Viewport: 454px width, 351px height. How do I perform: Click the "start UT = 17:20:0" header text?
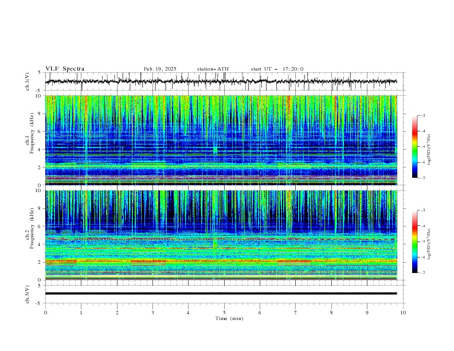coord(277,69)
